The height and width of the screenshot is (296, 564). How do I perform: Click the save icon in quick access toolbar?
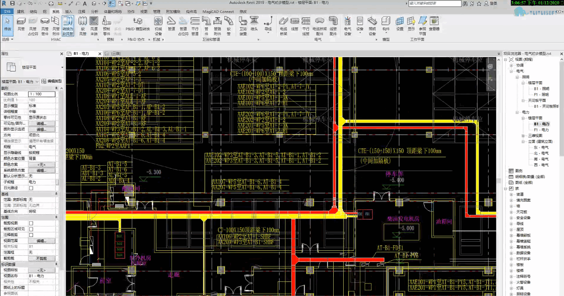(x=13, y=3)
